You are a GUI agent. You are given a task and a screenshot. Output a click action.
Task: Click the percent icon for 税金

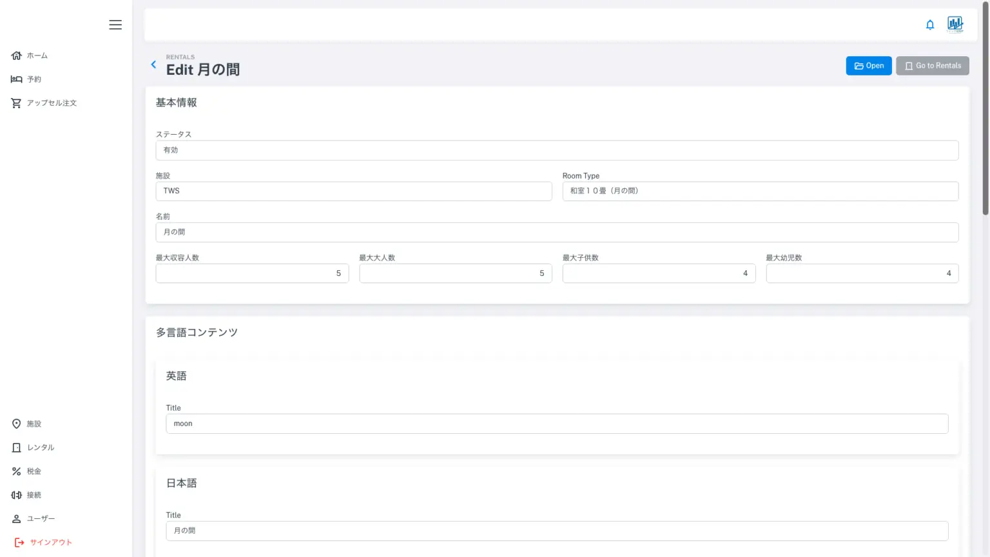pyautogui.click(x=17, y=471)
